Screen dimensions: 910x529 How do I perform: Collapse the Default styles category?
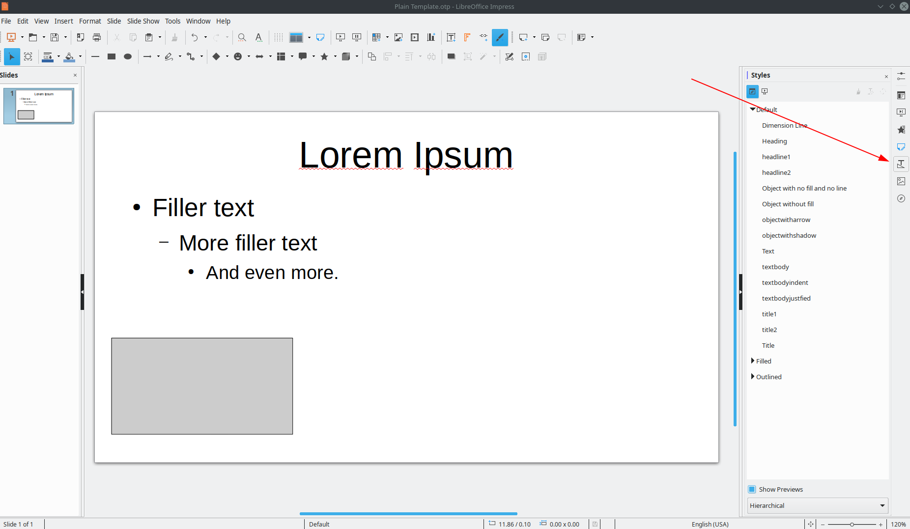753,109
